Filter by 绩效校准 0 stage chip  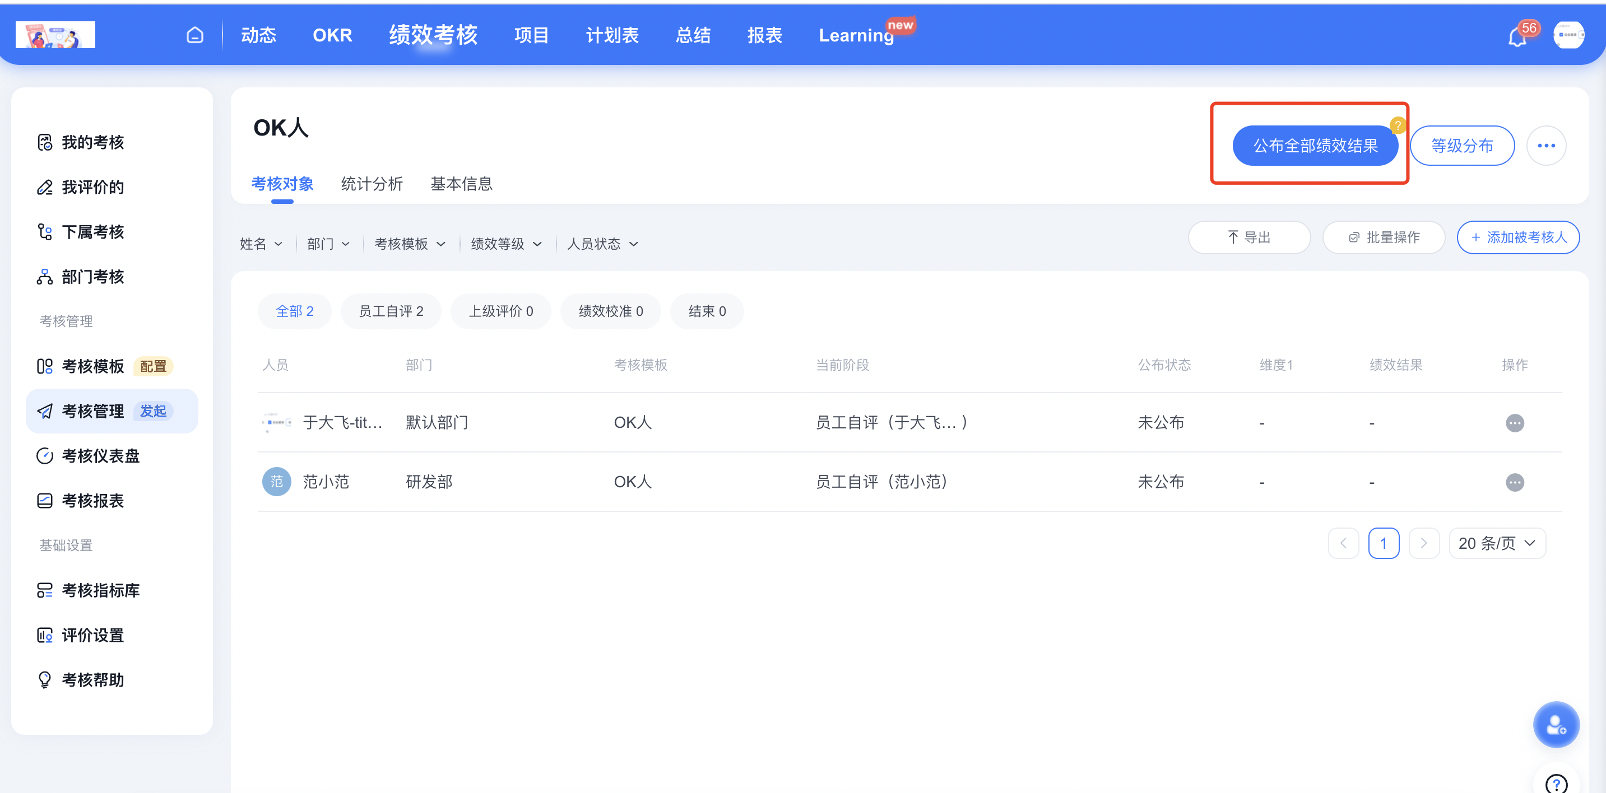[x=610, y=311]
